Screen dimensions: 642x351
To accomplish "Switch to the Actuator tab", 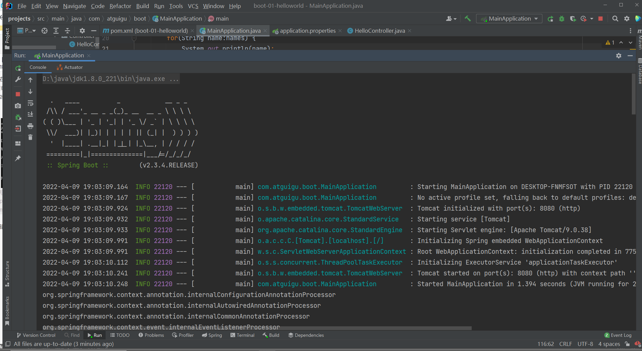I will coord(69,67).
